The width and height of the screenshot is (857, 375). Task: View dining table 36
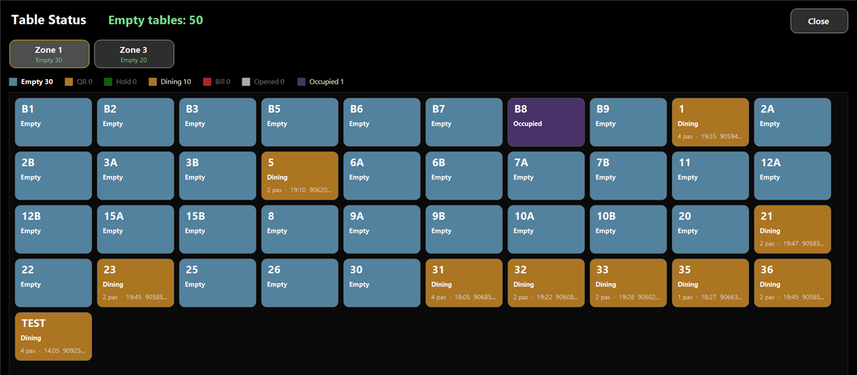pos(793,283)
